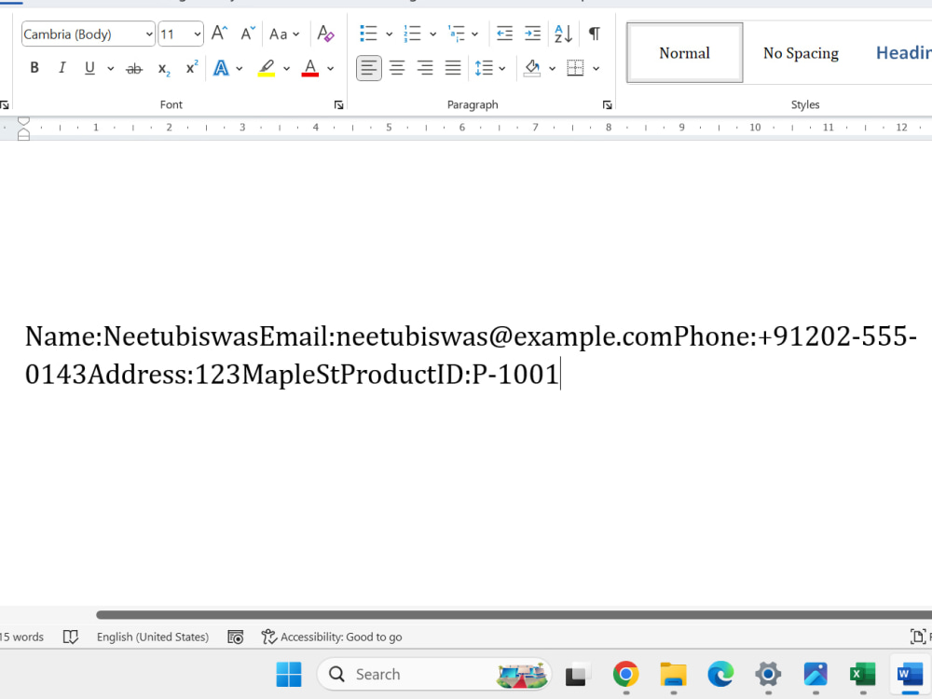Click Accessibility: Good to go status

(x=332, y=637)
